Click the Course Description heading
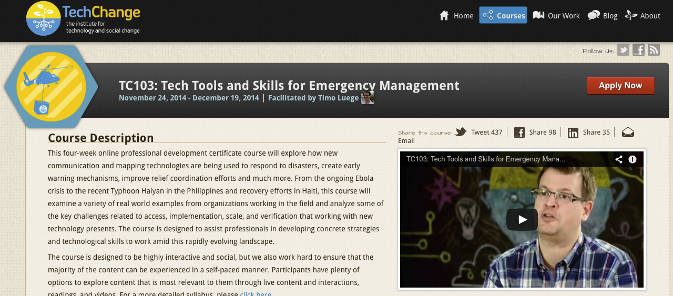This screenshot has width=673, height=296. coord(101,138)
